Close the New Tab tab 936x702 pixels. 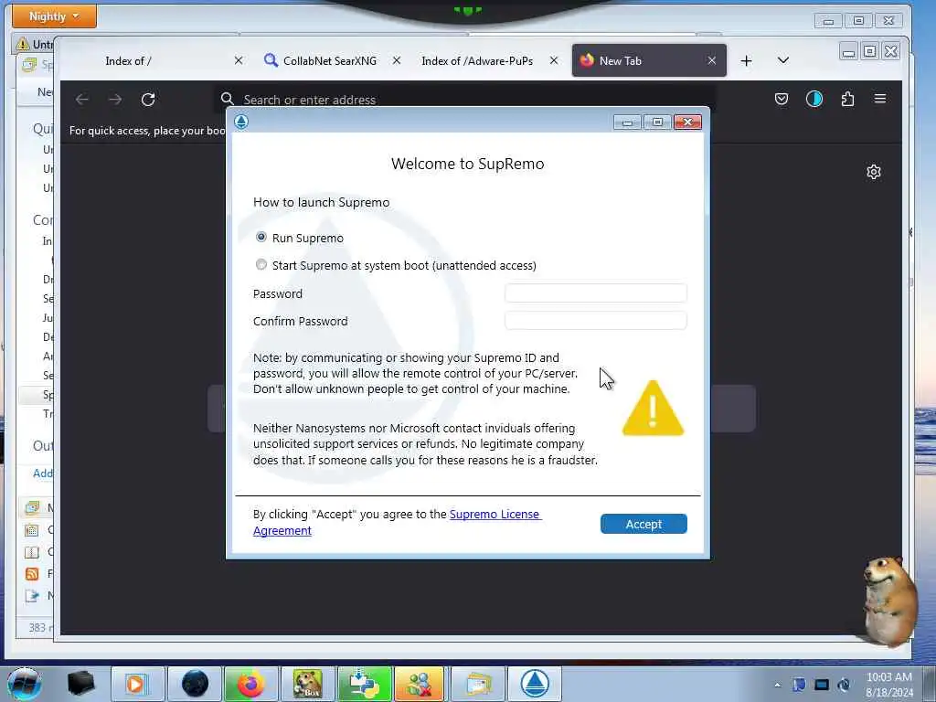click(711, 61)
